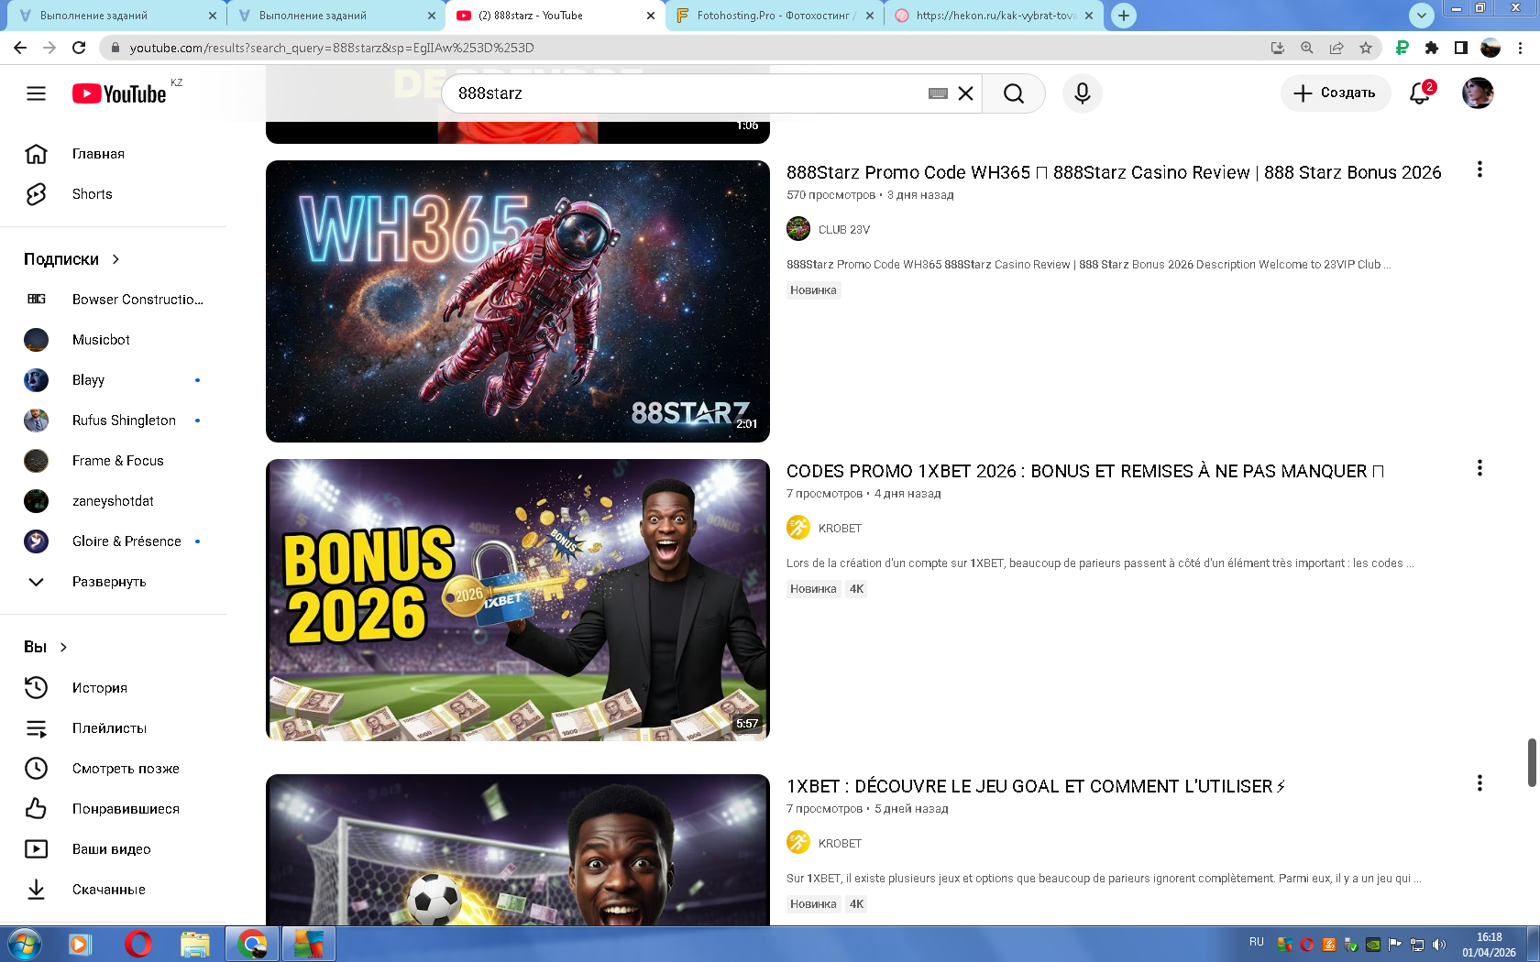Open more options for 888Starz Promo Code video
The image size is (1540, 962).
point(1479,169)
